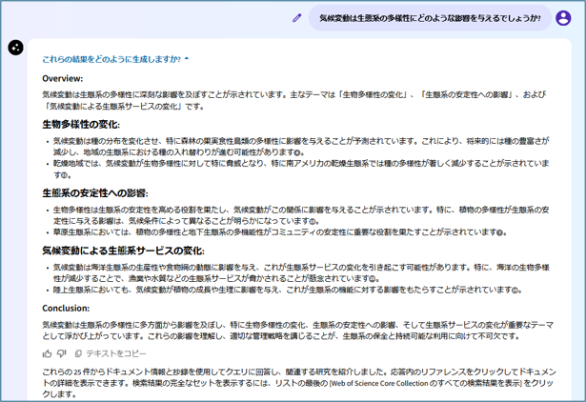Click the 生態系の安定性への影響 section heading
586x402 pixels.
(x=95, y=192)
